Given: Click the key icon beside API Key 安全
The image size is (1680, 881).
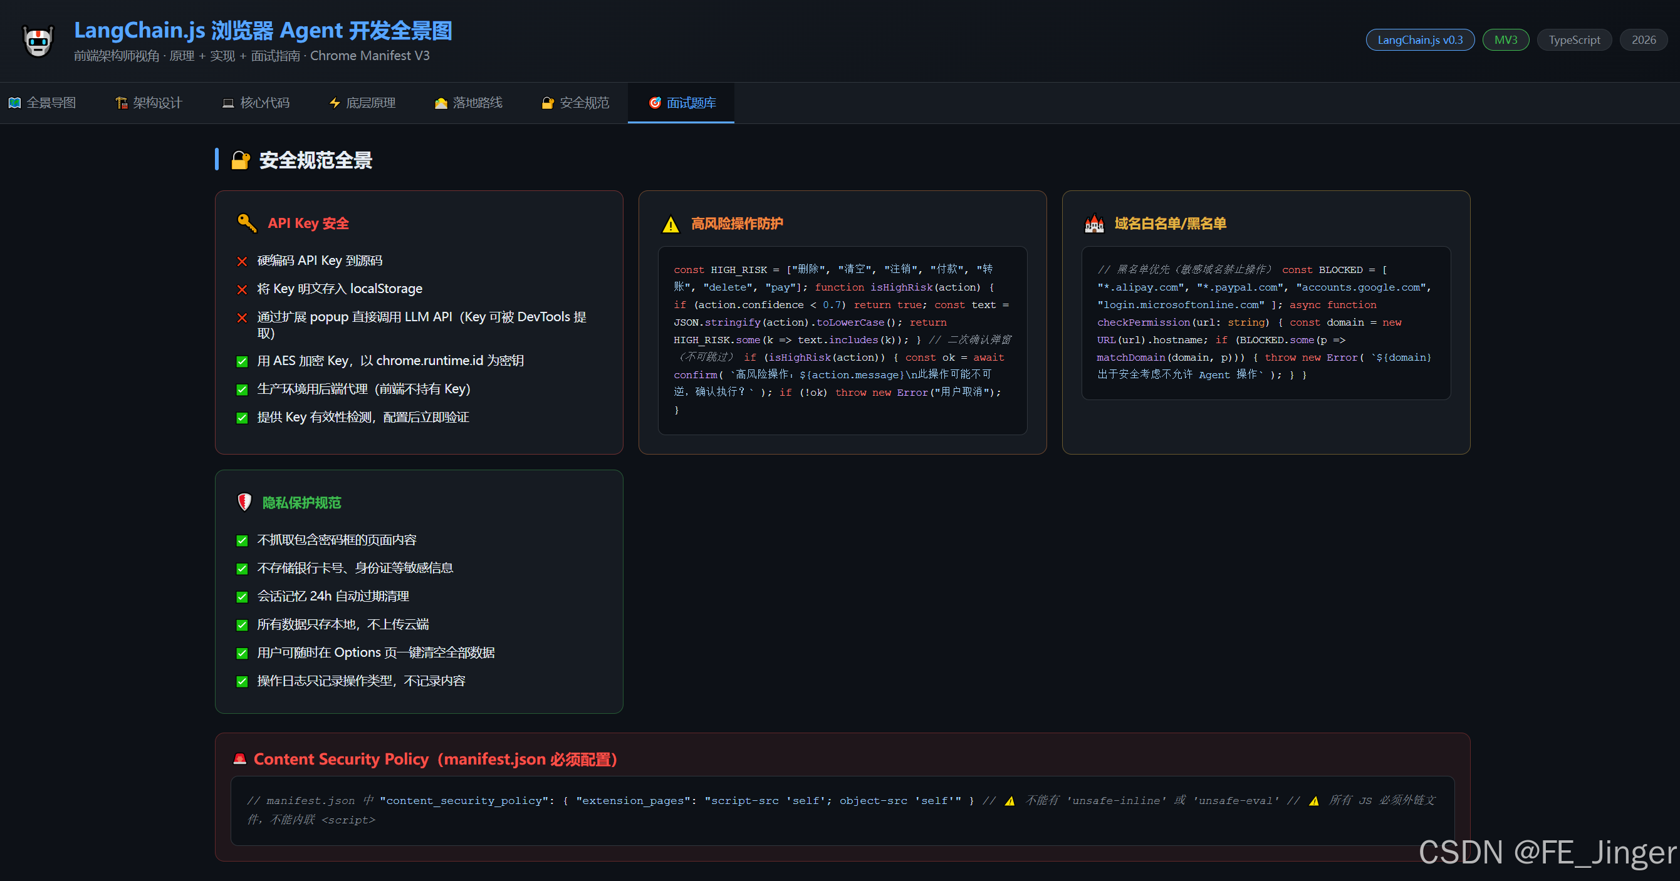Looking at the screenshot, I should [x=246, y=223].
